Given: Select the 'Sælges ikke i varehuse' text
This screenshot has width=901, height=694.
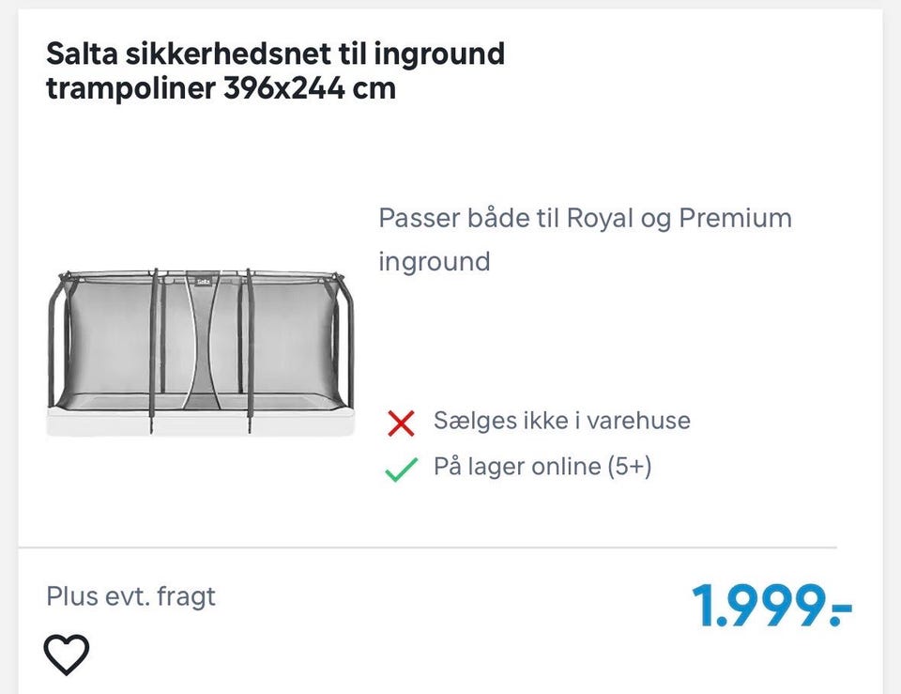Looking at the screenshot, I should point(561,421).
